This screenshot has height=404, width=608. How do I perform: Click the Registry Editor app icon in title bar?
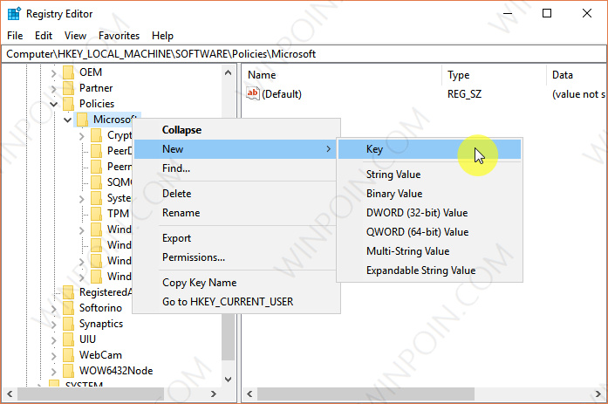pyautogui.click(x=14, y=14)
